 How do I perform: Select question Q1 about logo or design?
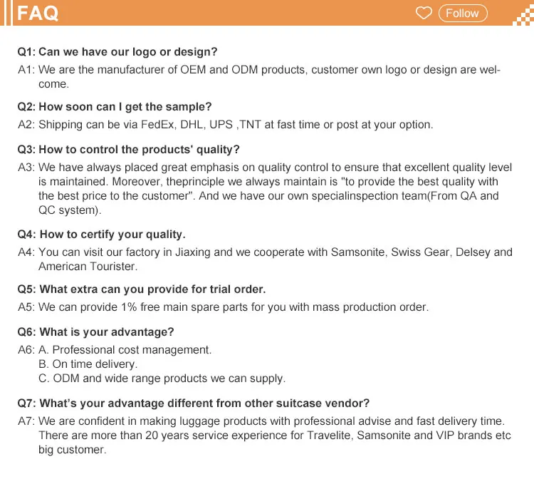coord(117,52)
